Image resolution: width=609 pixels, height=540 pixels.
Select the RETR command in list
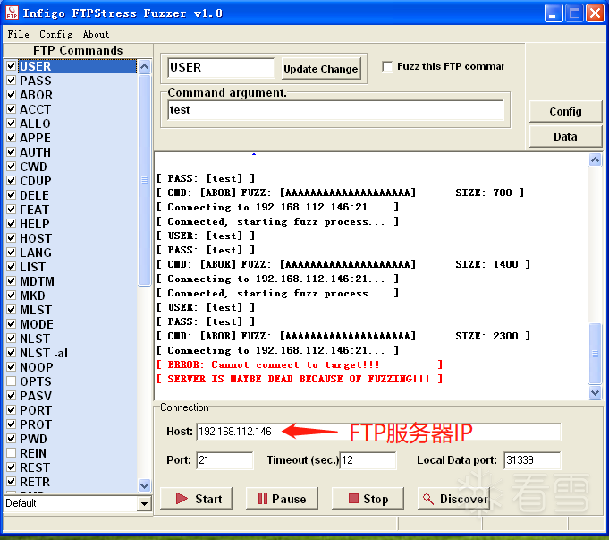(x=35, y=482)
